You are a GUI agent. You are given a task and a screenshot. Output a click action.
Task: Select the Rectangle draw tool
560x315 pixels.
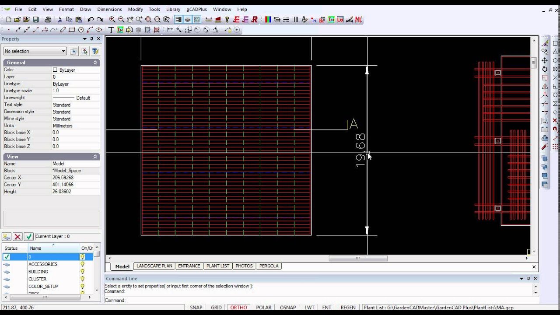pos(72,30)
